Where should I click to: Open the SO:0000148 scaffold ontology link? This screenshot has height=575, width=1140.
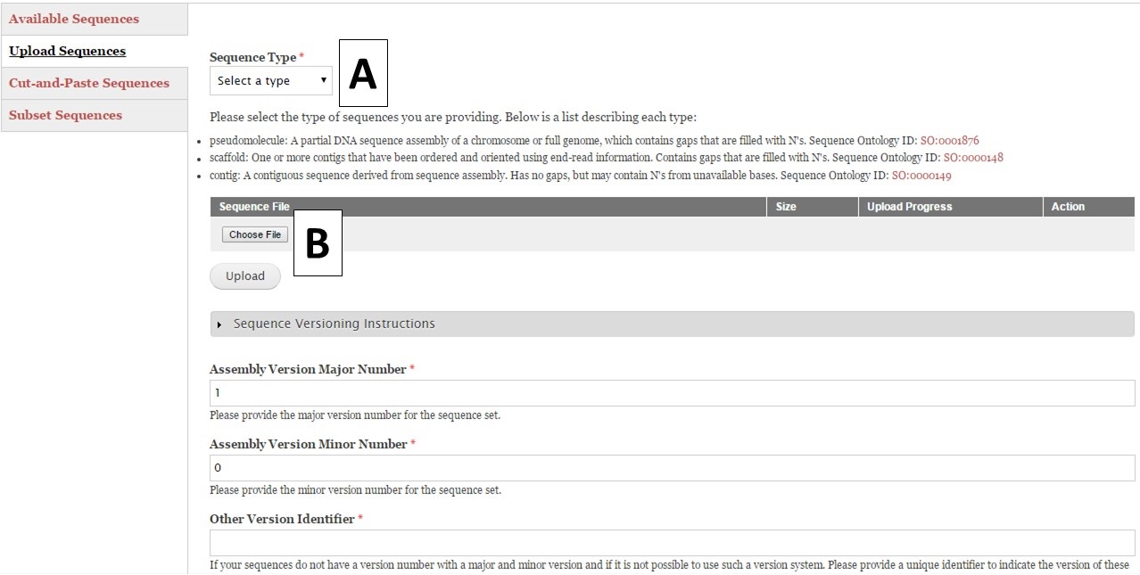[x=973, y=158]
